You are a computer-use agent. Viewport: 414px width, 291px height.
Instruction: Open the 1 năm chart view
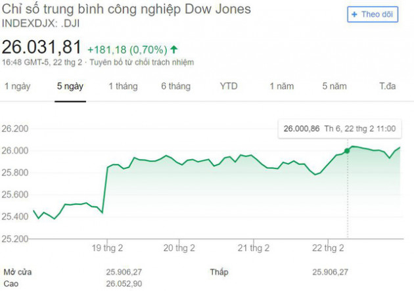[282, 86]
